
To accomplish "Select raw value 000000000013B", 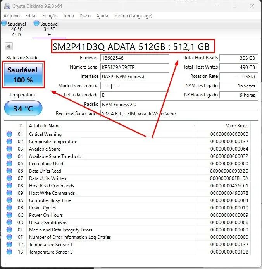I will pyautogui.click(x=229, y=252).
